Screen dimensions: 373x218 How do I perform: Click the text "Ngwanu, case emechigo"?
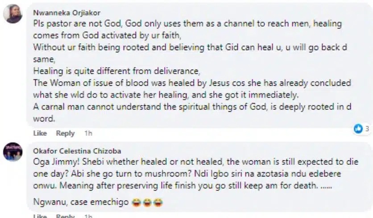(82, 202)
